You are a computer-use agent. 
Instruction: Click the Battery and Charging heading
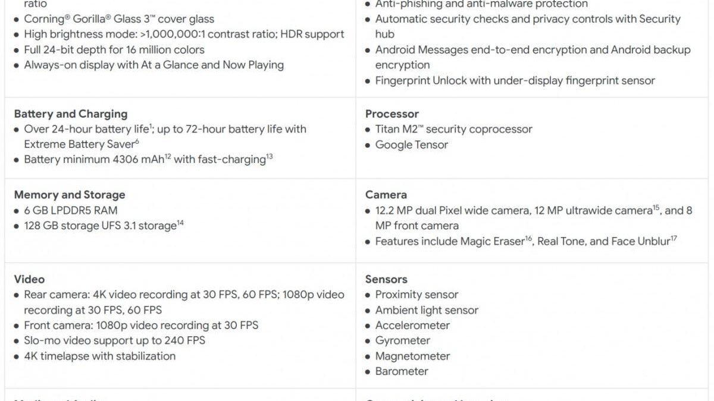[71, 114]
